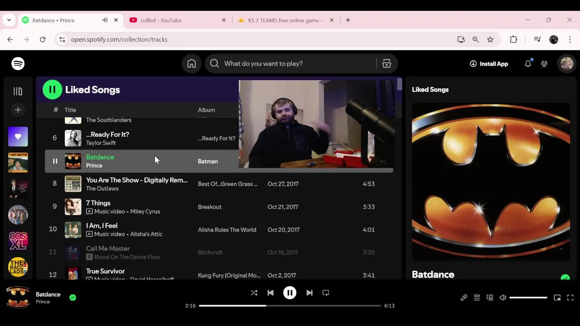The width and height of the screenshot is (580, 326).
Task: Mute the Spotify volume speaker icon
Action: point(503,297)
